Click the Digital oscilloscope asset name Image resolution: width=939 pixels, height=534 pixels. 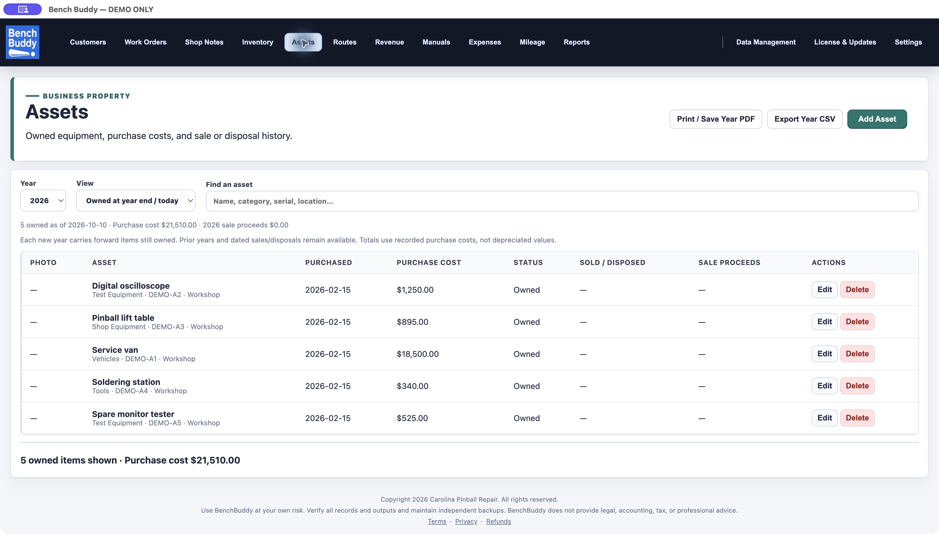coord(131,286)
